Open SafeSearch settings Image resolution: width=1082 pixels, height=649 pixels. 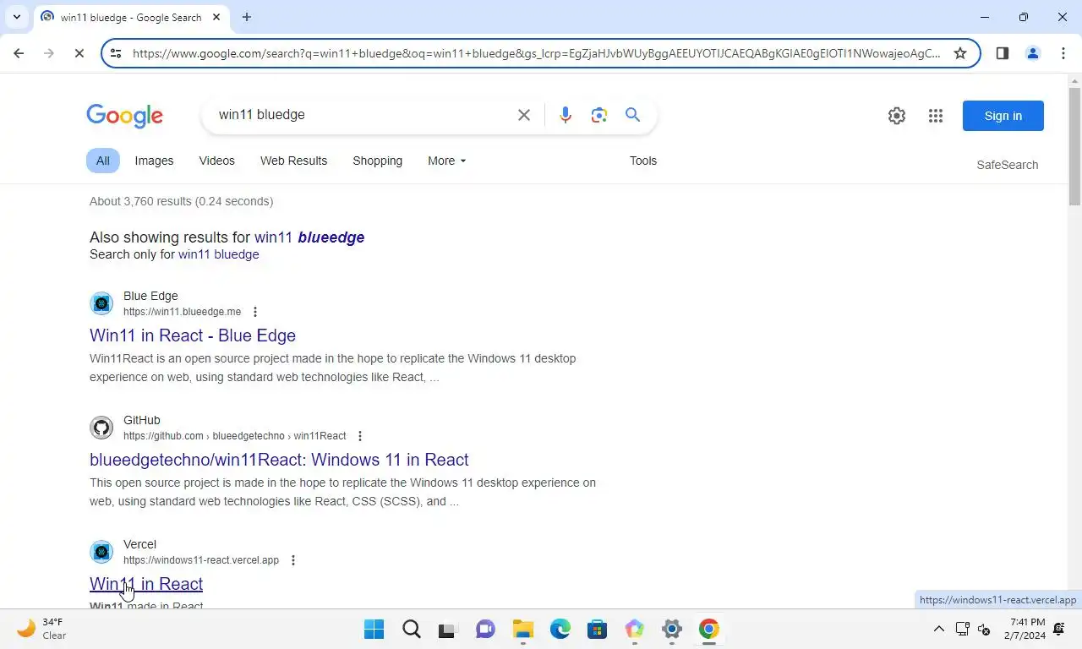(x=1008, y=165)
